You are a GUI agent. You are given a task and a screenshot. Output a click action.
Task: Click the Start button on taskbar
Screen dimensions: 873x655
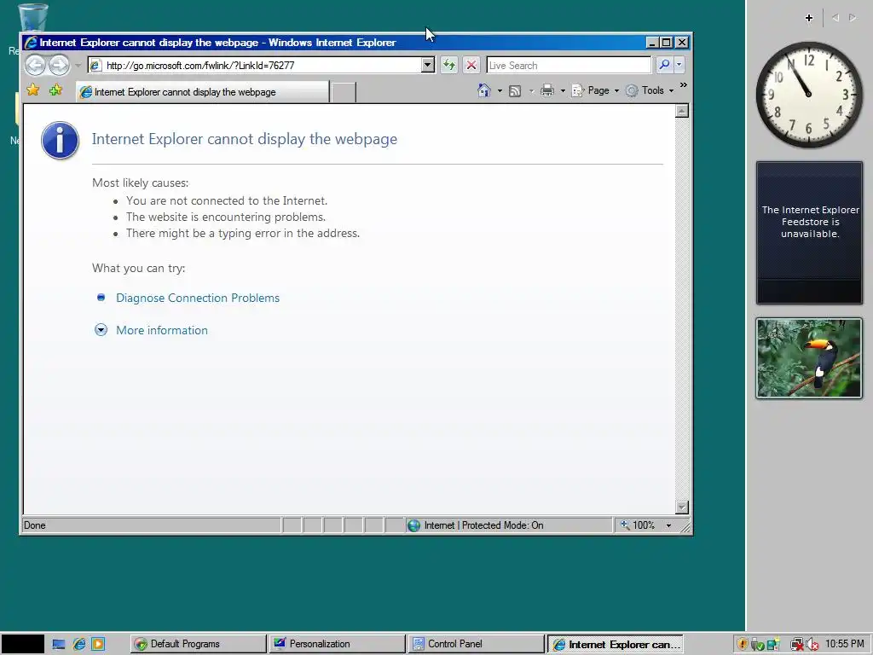click(22, 644)
